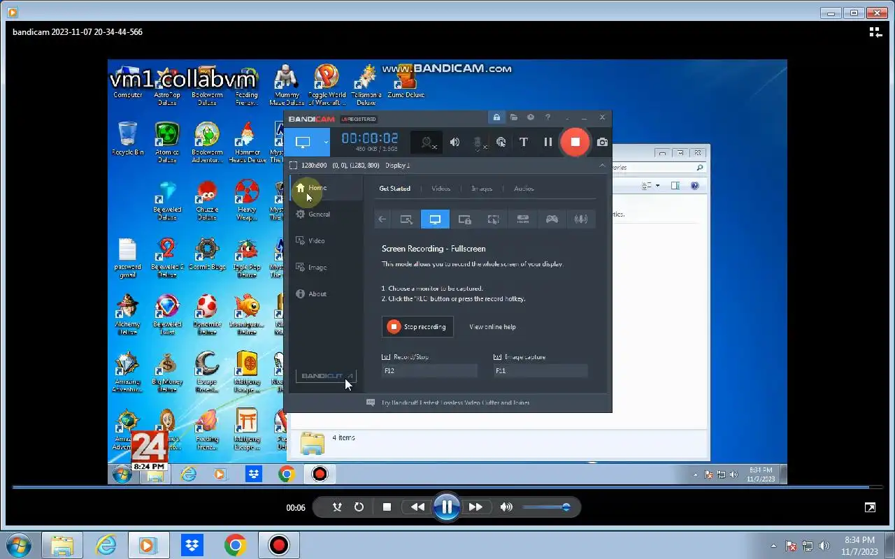Viewport: 895px width, 559px height.
Task: Pause playback with the round media player button
Action: [x=446, y=507]
